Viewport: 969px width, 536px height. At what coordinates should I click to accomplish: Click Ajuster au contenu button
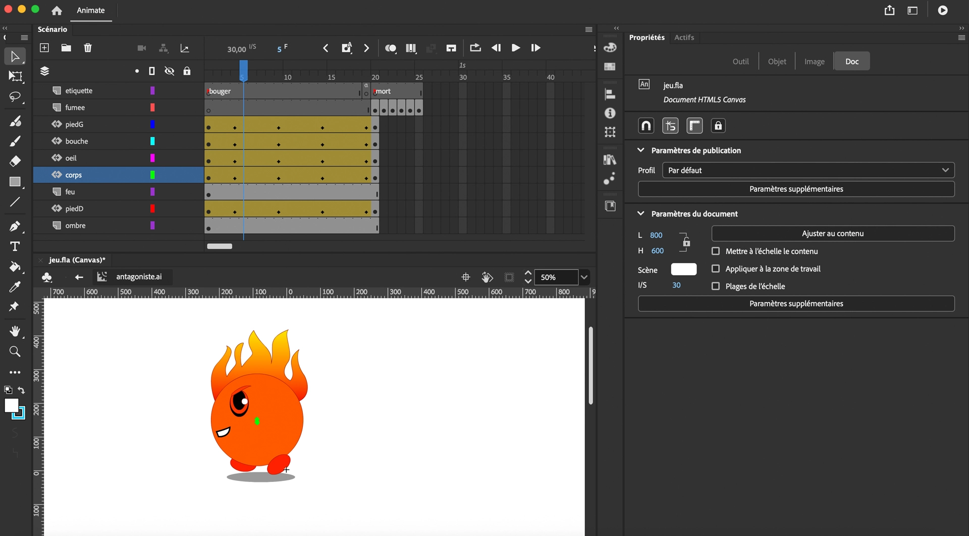point(833,233)
